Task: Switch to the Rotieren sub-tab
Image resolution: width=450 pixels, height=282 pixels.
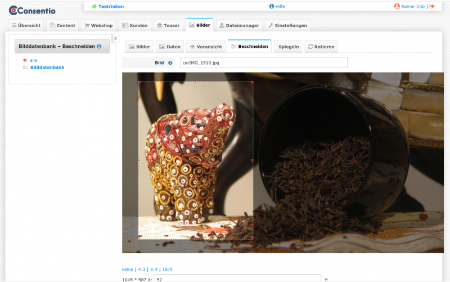Action: [x=321, y=47]
